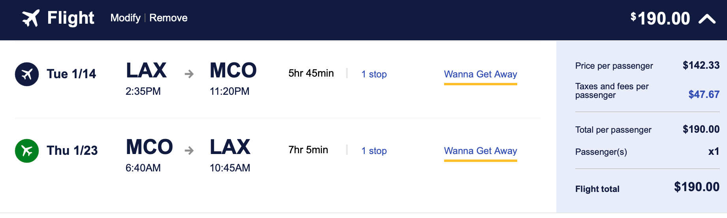Click the navy departing flight plane icon
The width and height of the screenshot is (727, 218).
(x=27, y=74)
